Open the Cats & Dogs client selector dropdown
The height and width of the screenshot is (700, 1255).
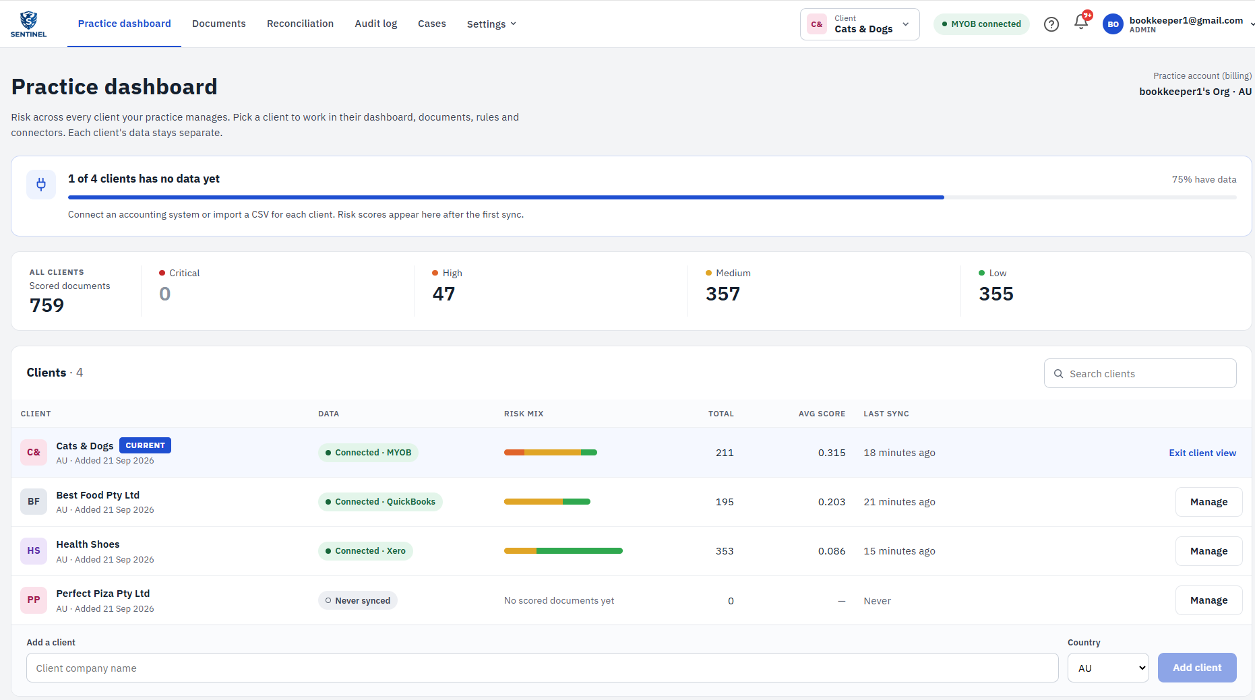coord(860,24)
